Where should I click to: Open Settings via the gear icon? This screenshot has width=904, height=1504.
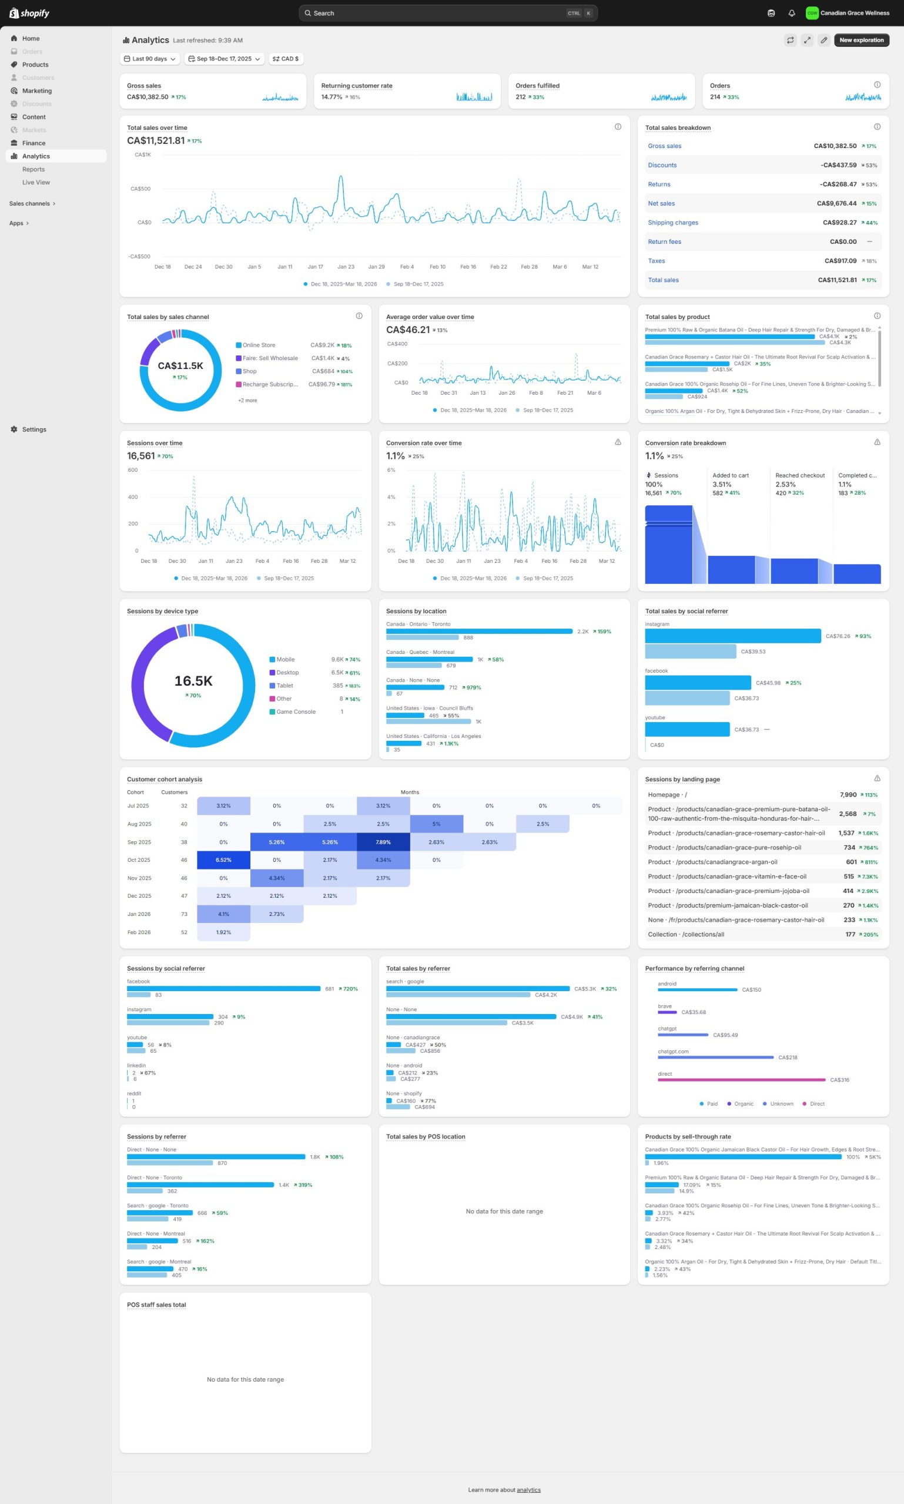pos(14,429)
